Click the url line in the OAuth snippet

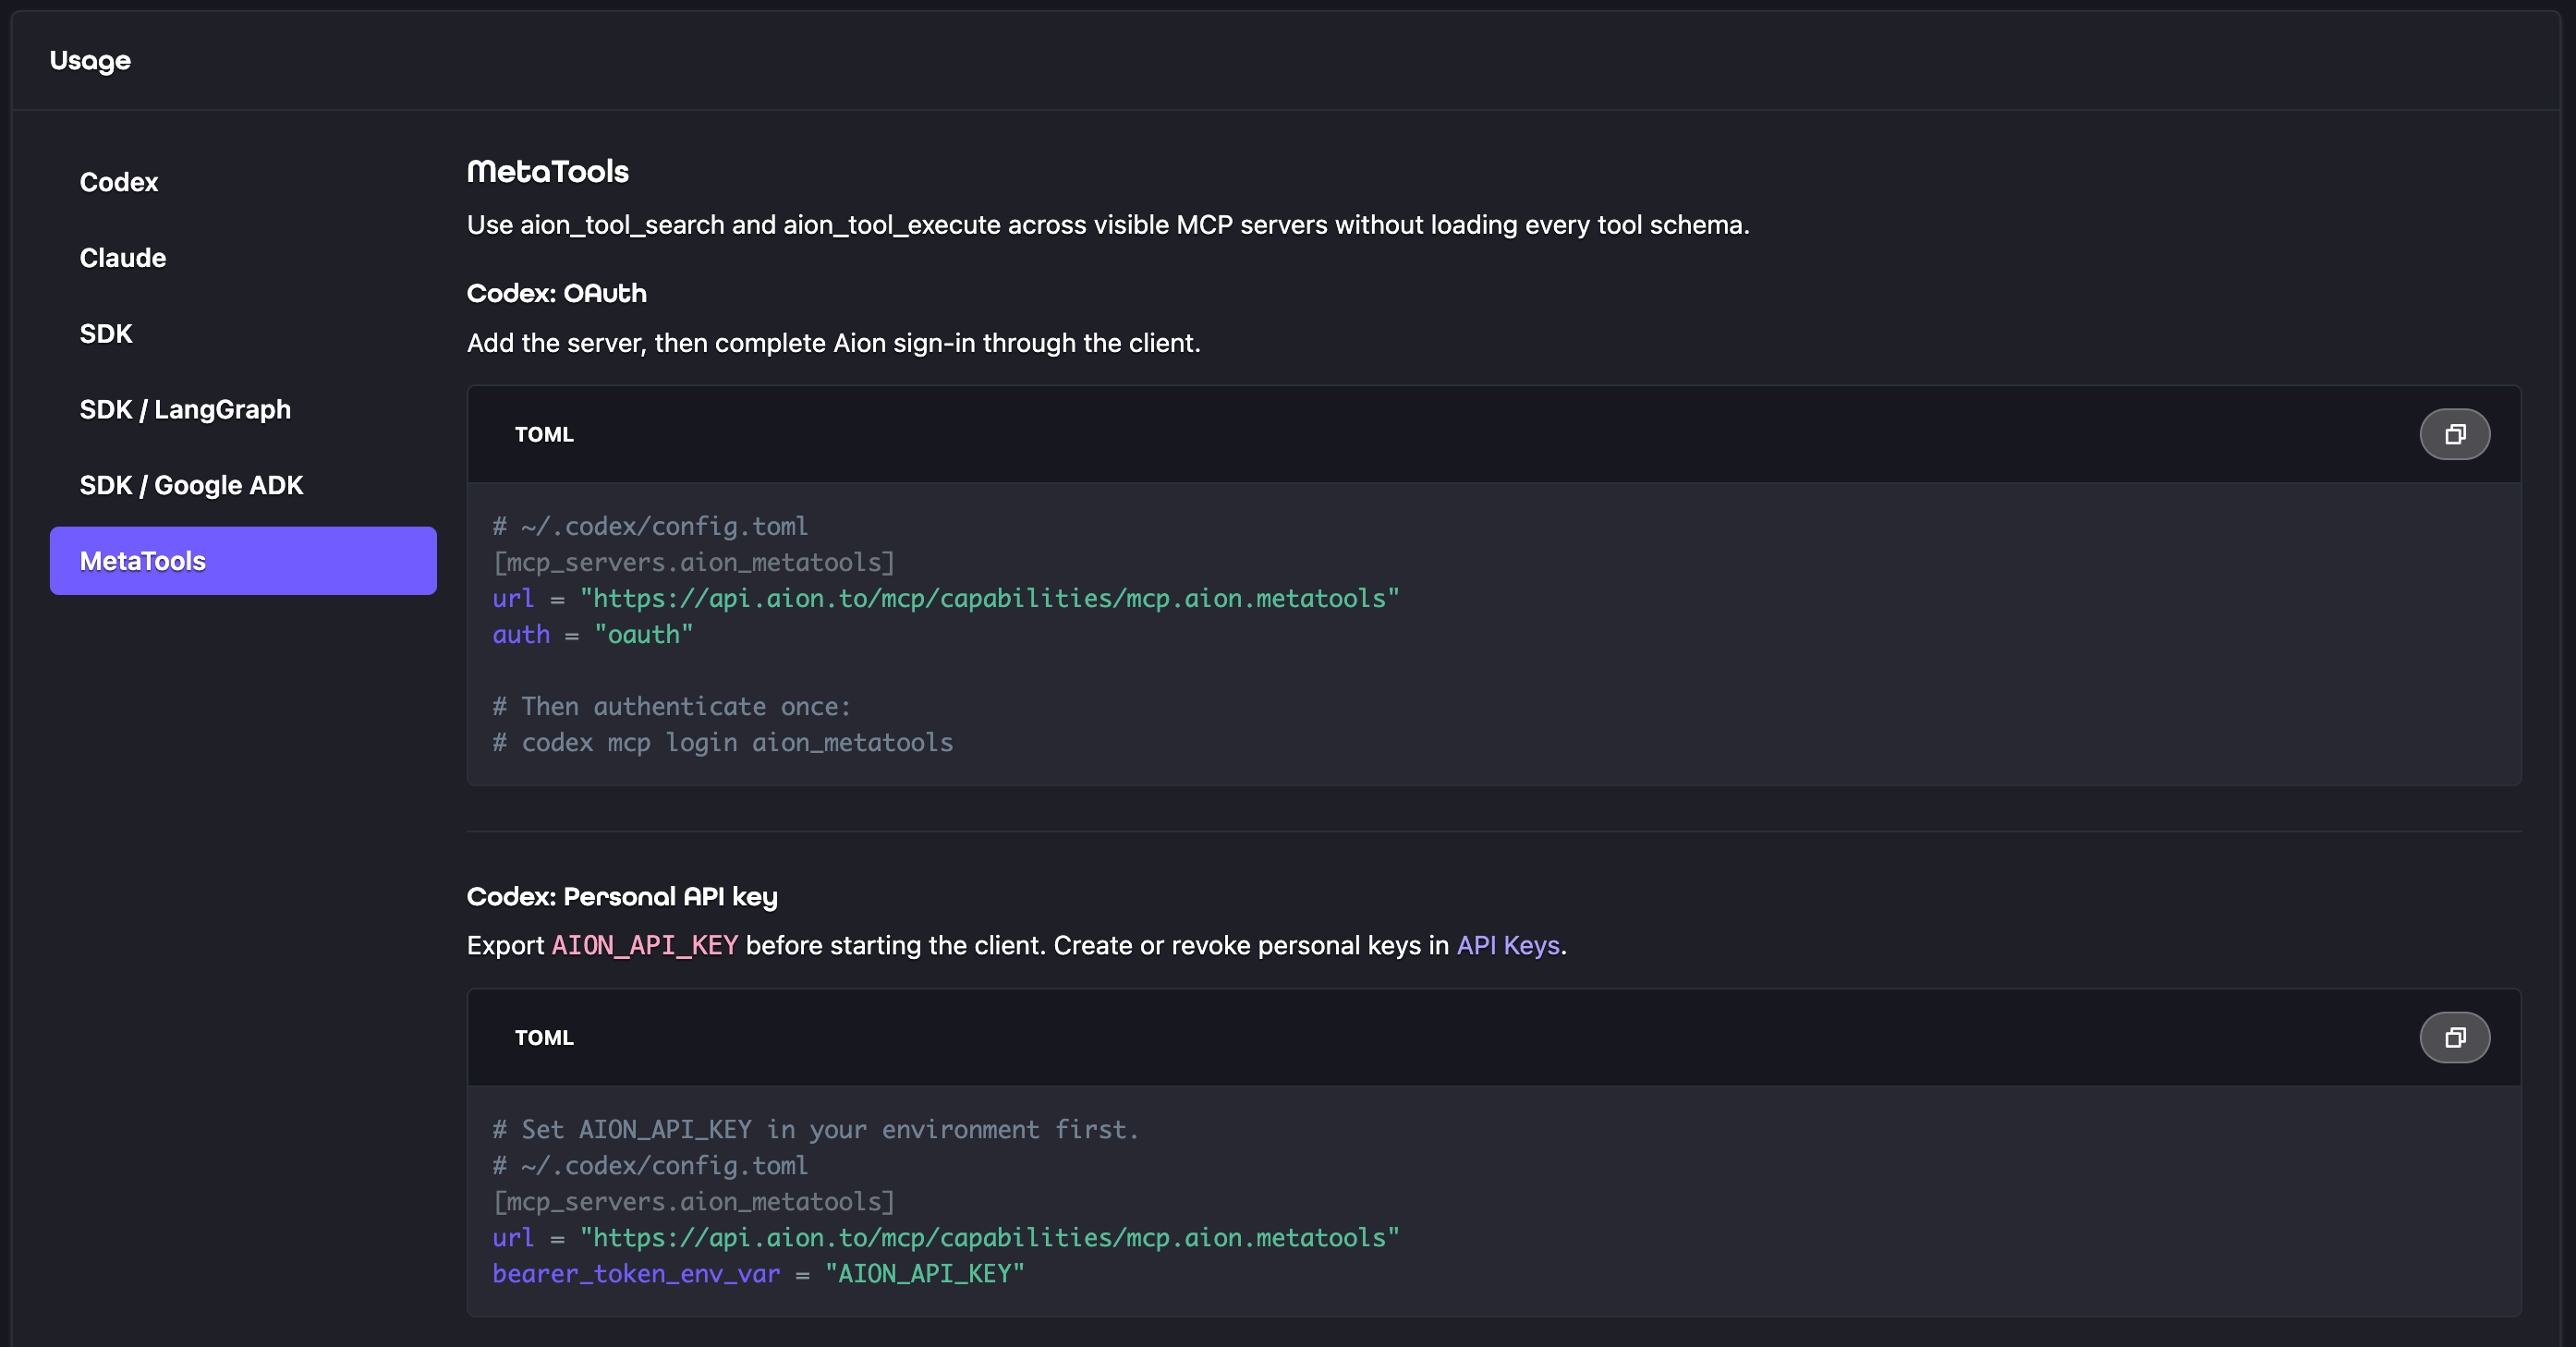(945, 598)
